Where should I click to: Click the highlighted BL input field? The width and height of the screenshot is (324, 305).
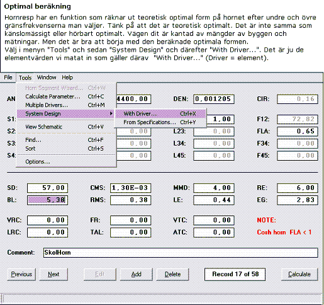click(47, 200)
